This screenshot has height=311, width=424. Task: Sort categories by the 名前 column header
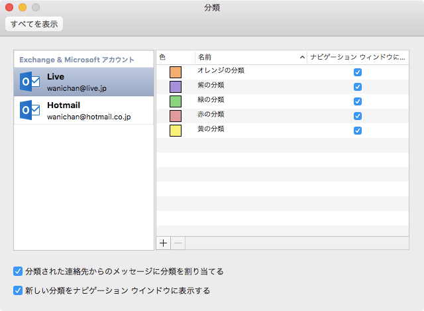pyautogui.click(x=250, y=58)
